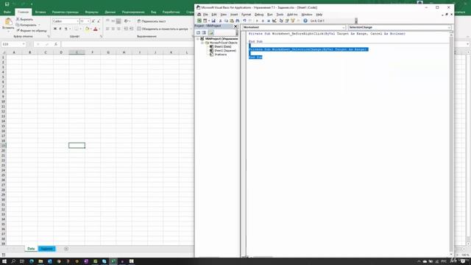Open the SelectionChange procedure dropdown
The height and width of the screenshot is (265, 471).
click(449, 27)
